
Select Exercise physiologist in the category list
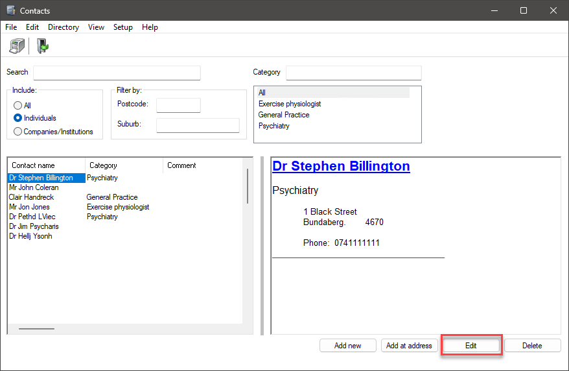290,104
